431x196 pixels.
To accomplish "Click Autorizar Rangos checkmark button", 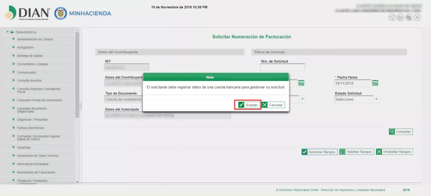I will [319, 152].
